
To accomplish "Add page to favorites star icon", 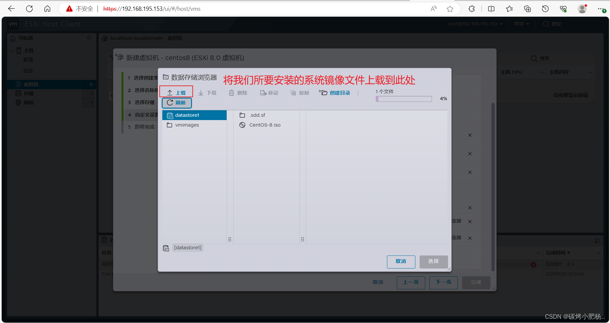I will [x=450, y=9].
